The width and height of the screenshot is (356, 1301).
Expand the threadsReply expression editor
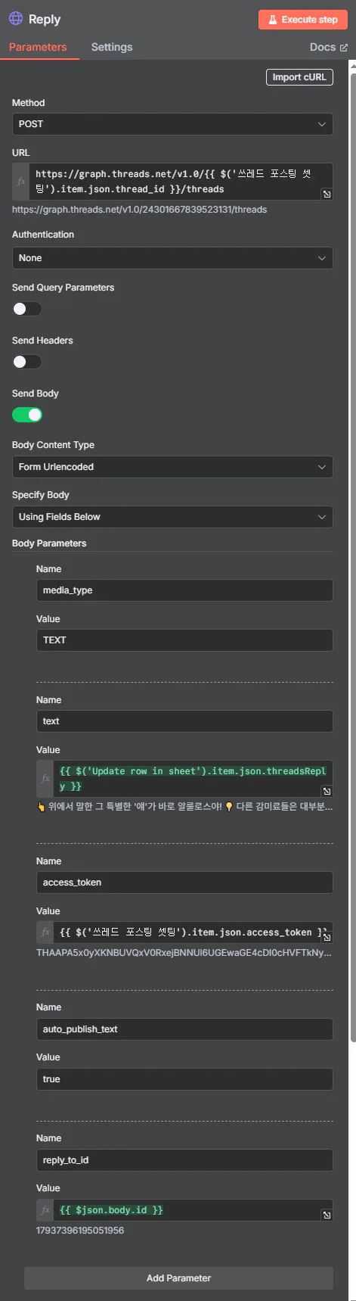pos(327,791)
